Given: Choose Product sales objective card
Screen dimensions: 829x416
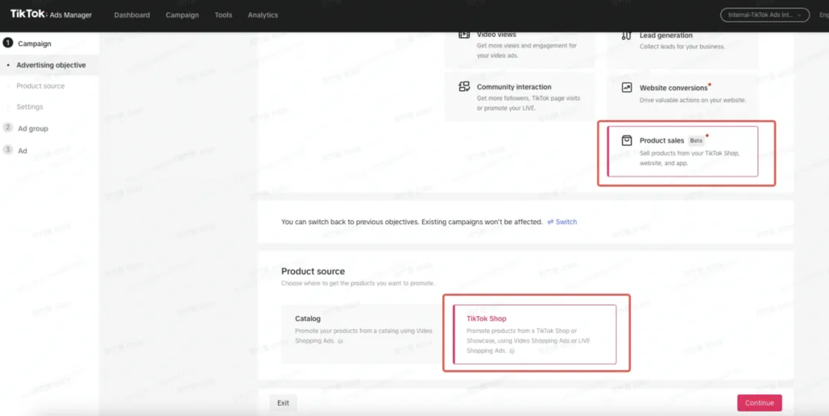Looking at the screenshot, I should click(x=682, y=151).
